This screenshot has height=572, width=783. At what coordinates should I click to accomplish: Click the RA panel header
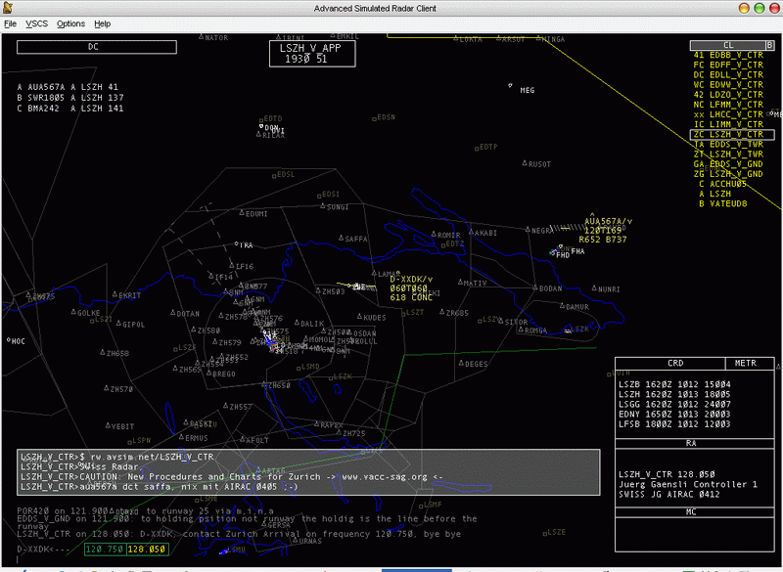click(691, 443)
